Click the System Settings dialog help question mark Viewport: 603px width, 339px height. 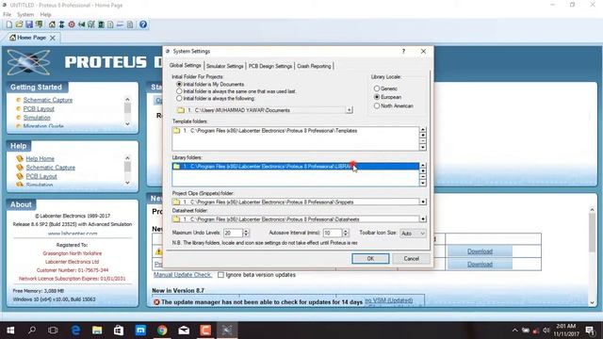403,51
